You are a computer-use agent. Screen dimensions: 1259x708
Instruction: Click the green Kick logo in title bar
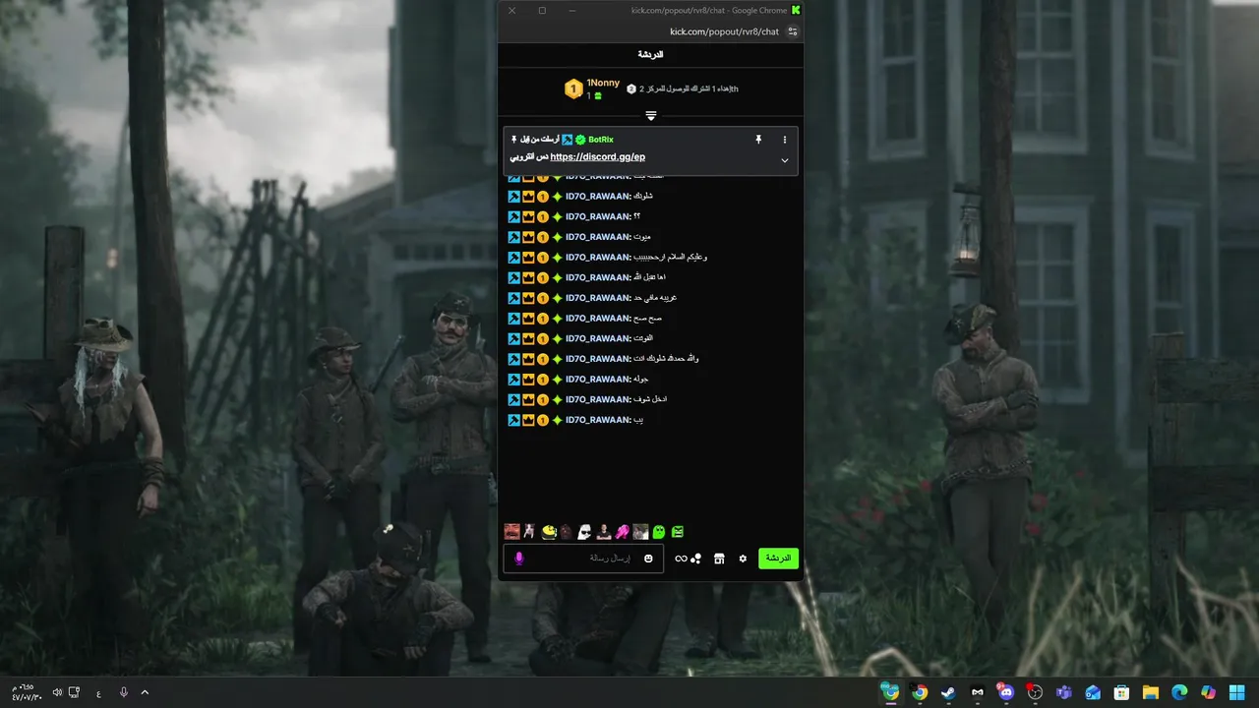point(796,10)
